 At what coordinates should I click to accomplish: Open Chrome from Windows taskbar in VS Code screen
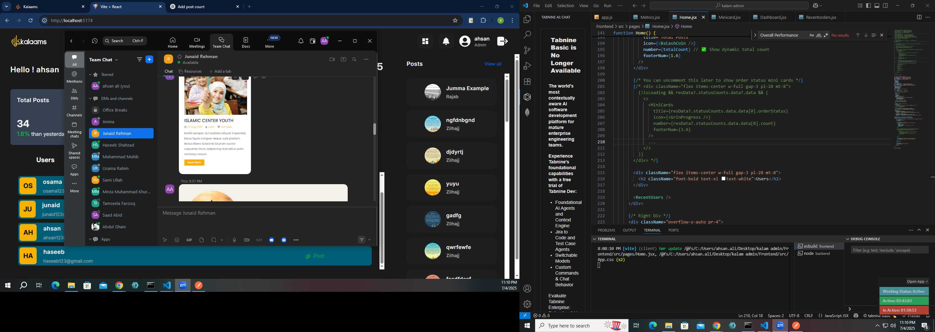click(717, 326)
